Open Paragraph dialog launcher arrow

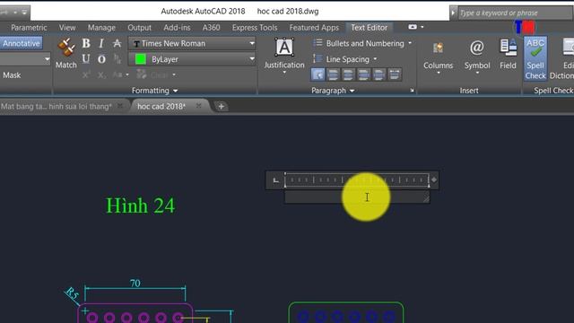tap(412, 91)
